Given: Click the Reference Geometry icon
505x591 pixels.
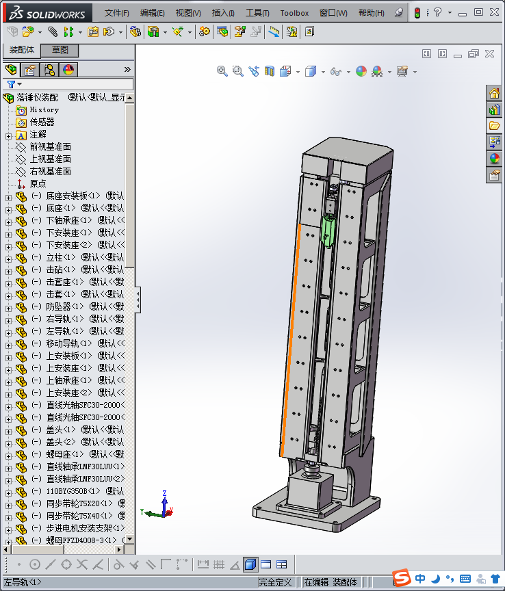Looking at the screenshot, I should tap(178, 31).
